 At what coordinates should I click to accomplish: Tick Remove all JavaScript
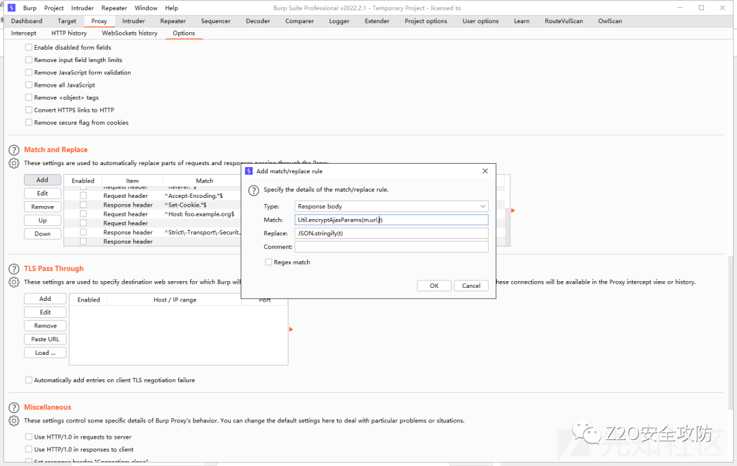point(29,85)
